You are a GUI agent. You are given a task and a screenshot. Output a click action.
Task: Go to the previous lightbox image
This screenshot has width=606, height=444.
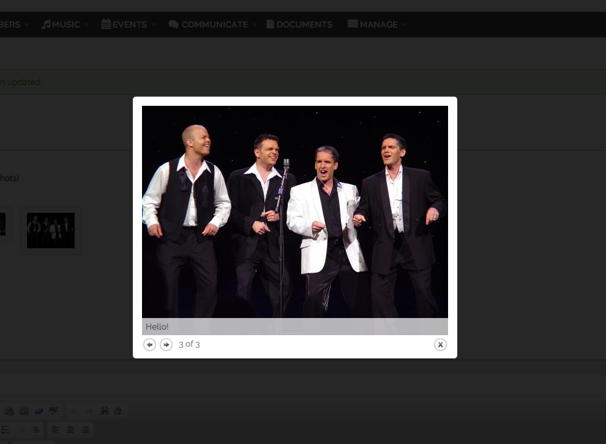[149, 344]
